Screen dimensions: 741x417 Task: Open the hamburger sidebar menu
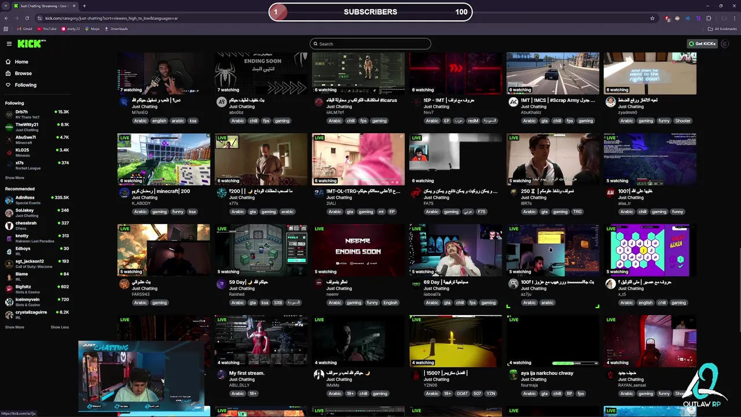tap(9, 43)
